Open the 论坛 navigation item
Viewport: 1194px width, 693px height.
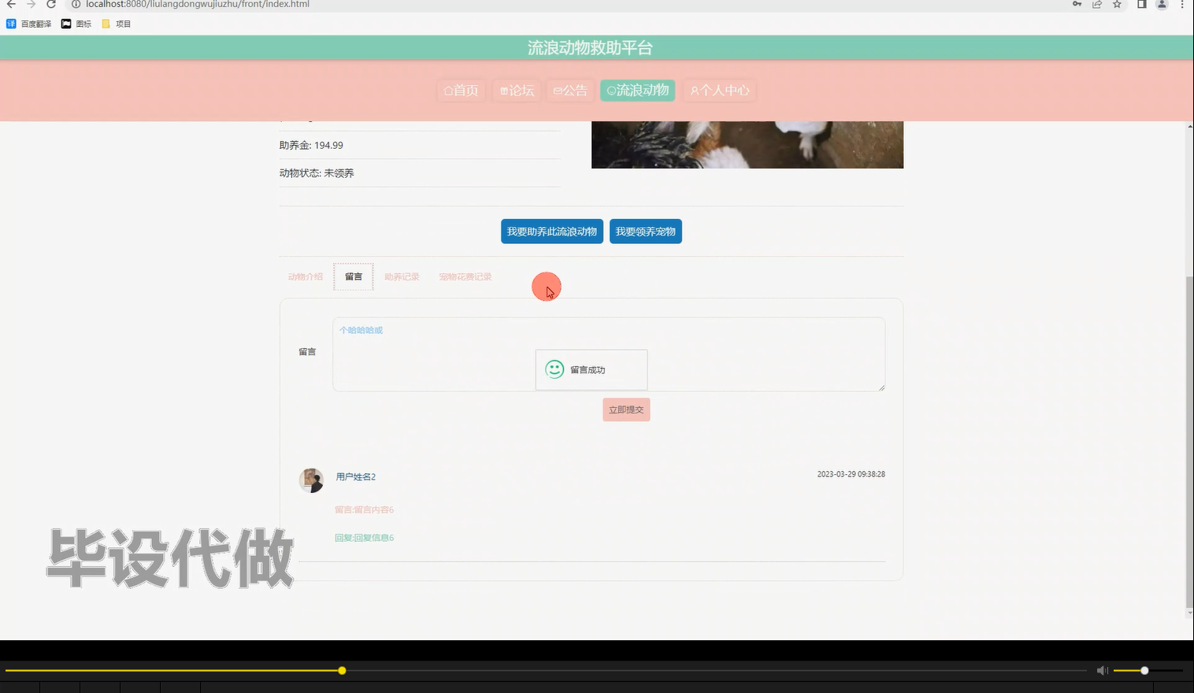coord(517,91)
